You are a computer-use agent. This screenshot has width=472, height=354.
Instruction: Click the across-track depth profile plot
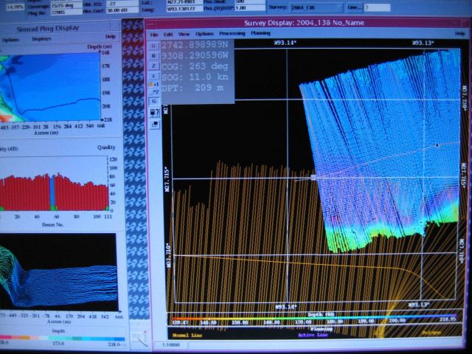coord(50,87)
